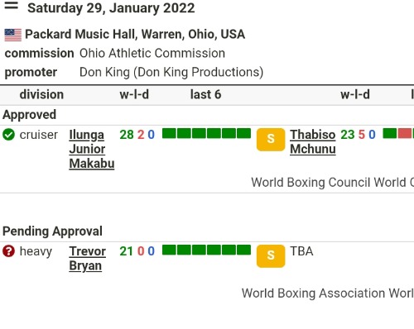Screen dimensions: 414x329
Task: Click the last 6 column header
Action: pos(205,94)
